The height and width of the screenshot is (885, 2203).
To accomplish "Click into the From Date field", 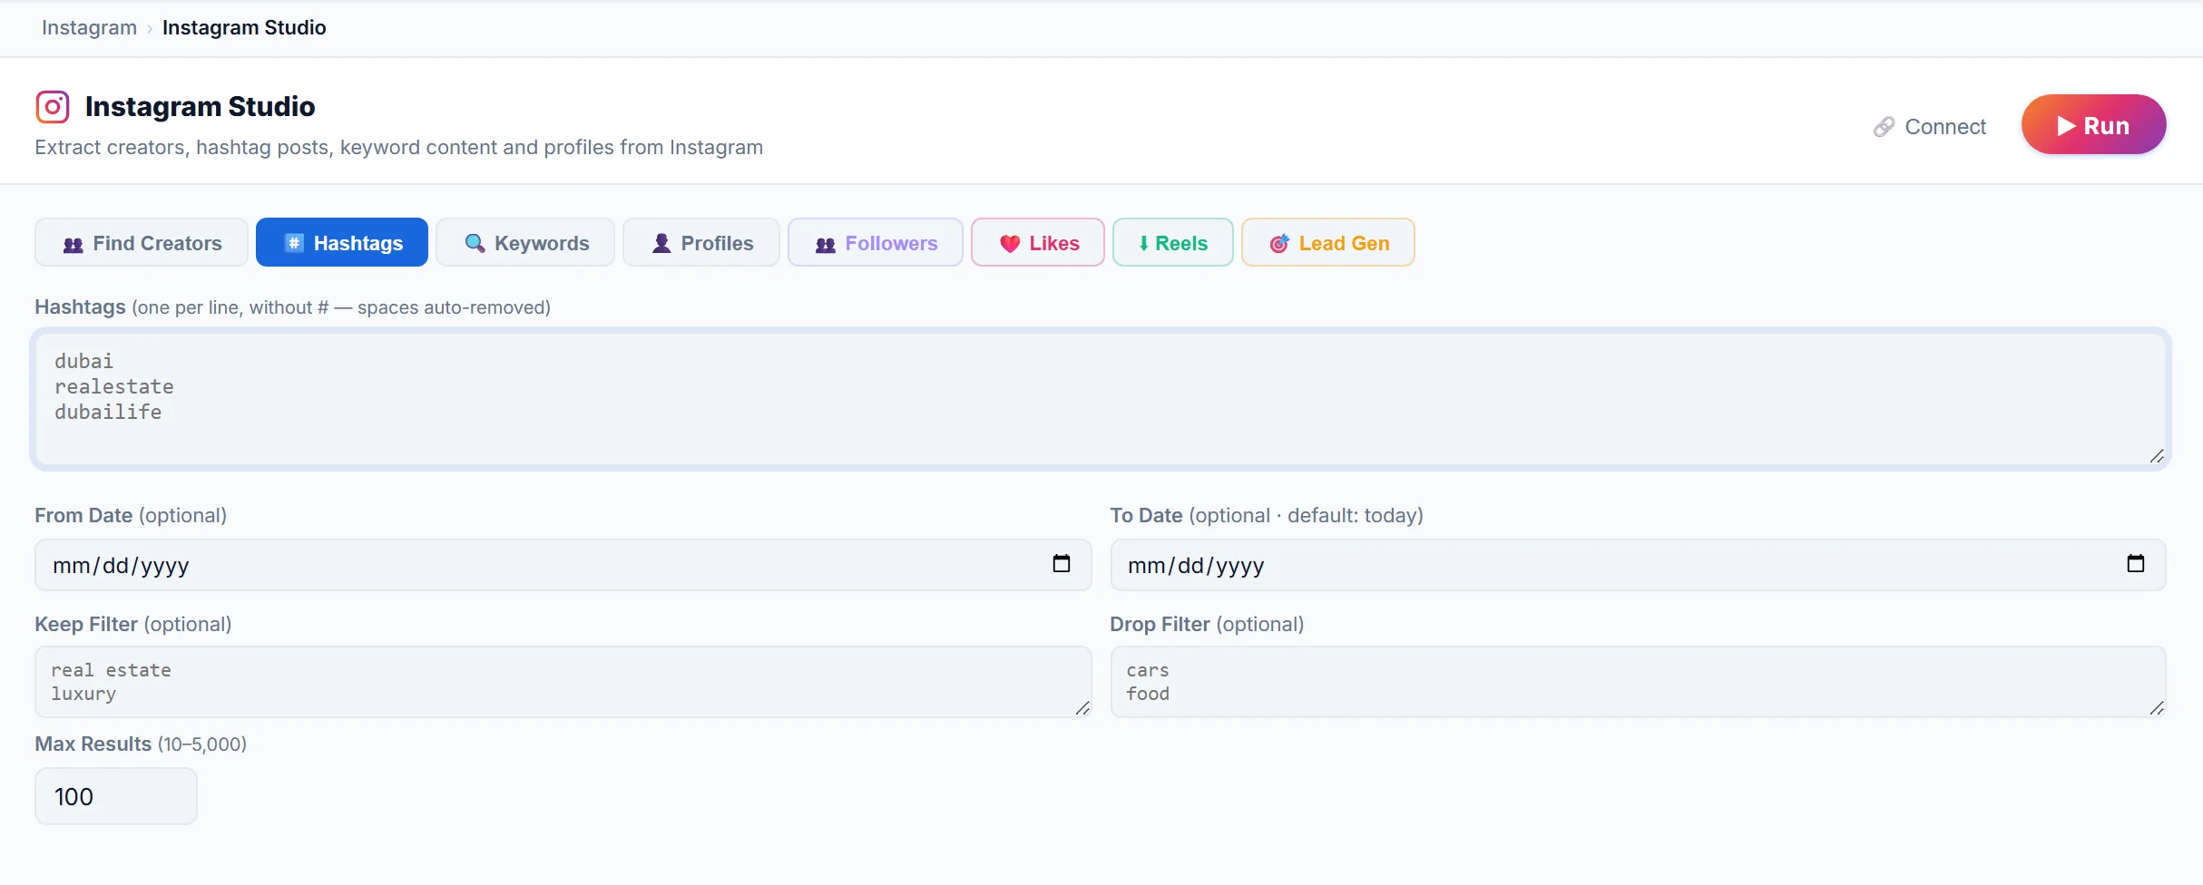I will pyautogui.click(x=563, y=565).
